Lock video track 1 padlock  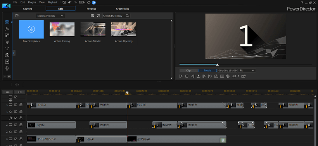pyautogui.click(x=21, y=105)
